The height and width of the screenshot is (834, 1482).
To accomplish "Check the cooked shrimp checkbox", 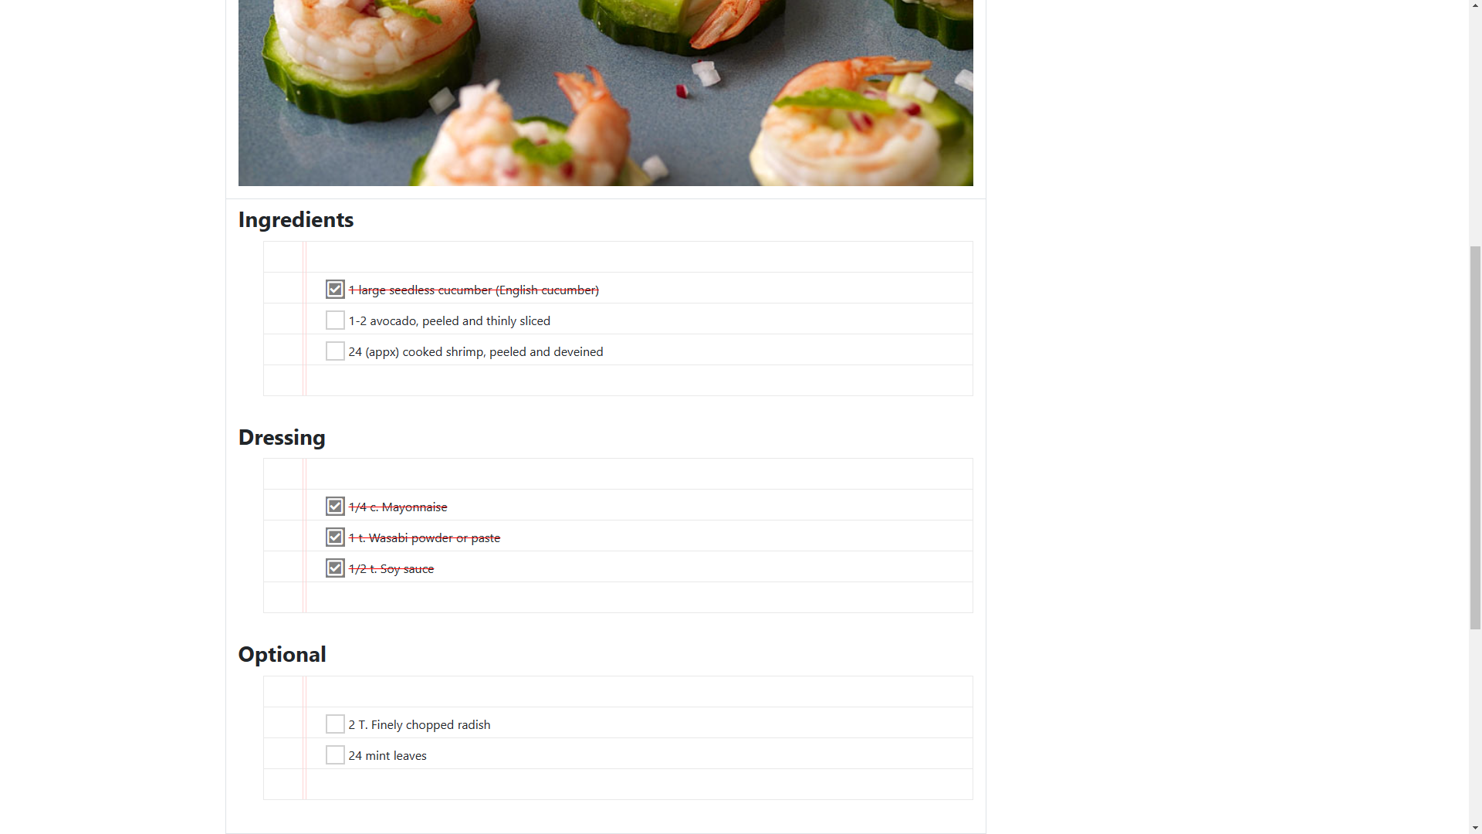I will [335, 351].
